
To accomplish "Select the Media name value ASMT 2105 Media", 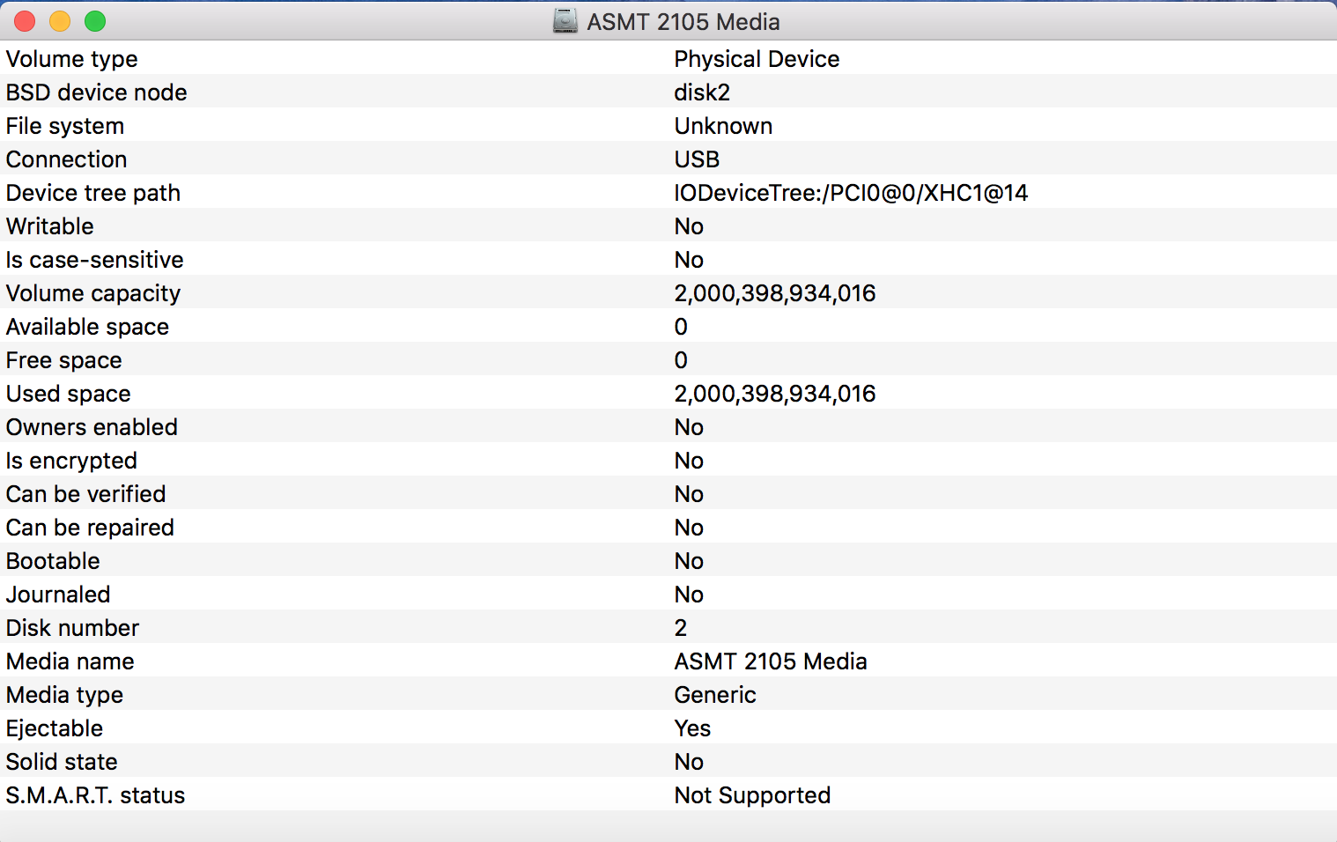I will 771,661.
